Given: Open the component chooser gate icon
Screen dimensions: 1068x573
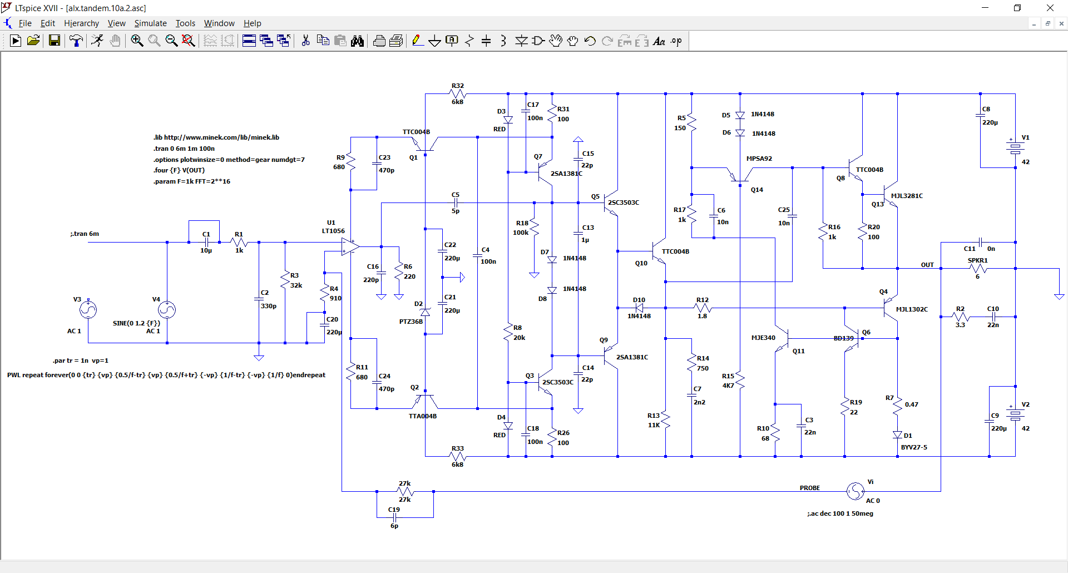Looking at the screenshot, I should [x=538, y=41].
